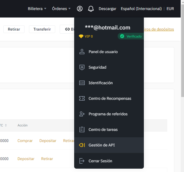
Task: Select Gestión de API menu entry
Action: [x=101, y=145]
